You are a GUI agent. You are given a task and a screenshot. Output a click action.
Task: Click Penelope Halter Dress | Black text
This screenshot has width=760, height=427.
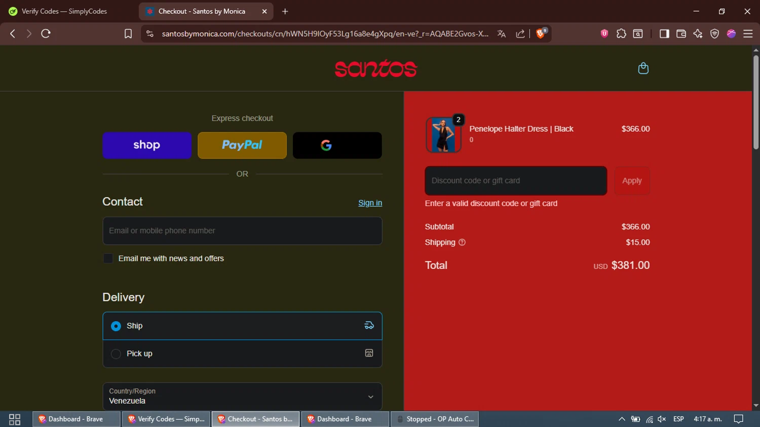coord(521,129)
